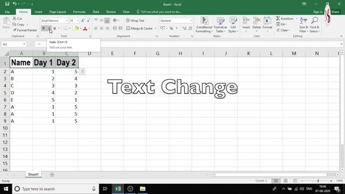
Task: Open Conditional Formatting menu
Action: (x=204, y=25)
